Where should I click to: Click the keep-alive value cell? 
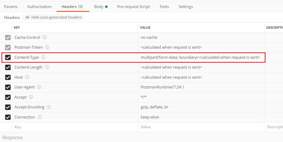click(x=202, y=117)
